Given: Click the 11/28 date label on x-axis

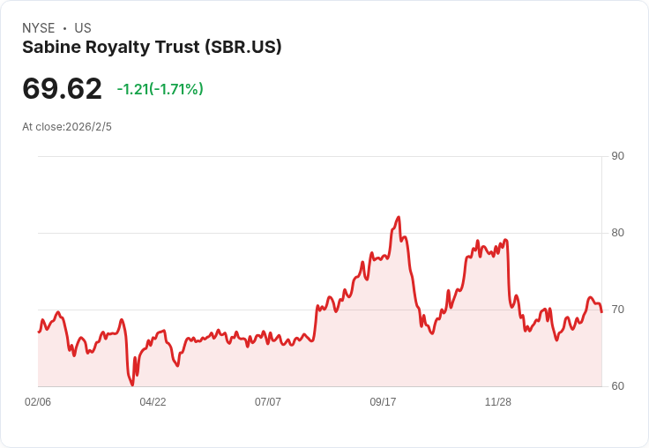Looking at the screenshot, I should coord(498,401).
